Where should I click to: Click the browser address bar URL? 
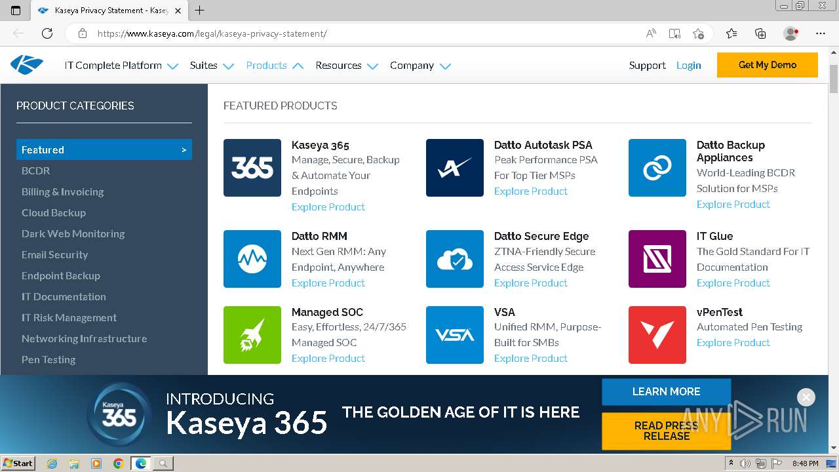click(212, 33)
